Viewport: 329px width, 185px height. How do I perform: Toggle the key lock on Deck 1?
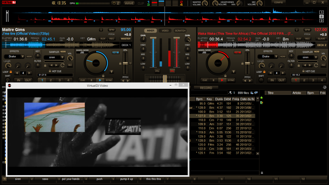pos(116,53)
